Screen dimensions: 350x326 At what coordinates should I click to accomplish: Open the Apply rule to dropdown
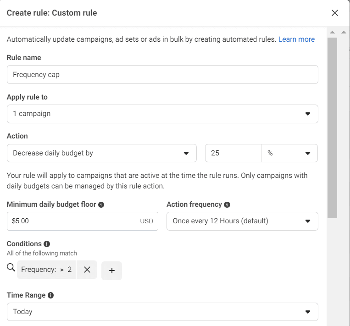click(x=162, y=114)
